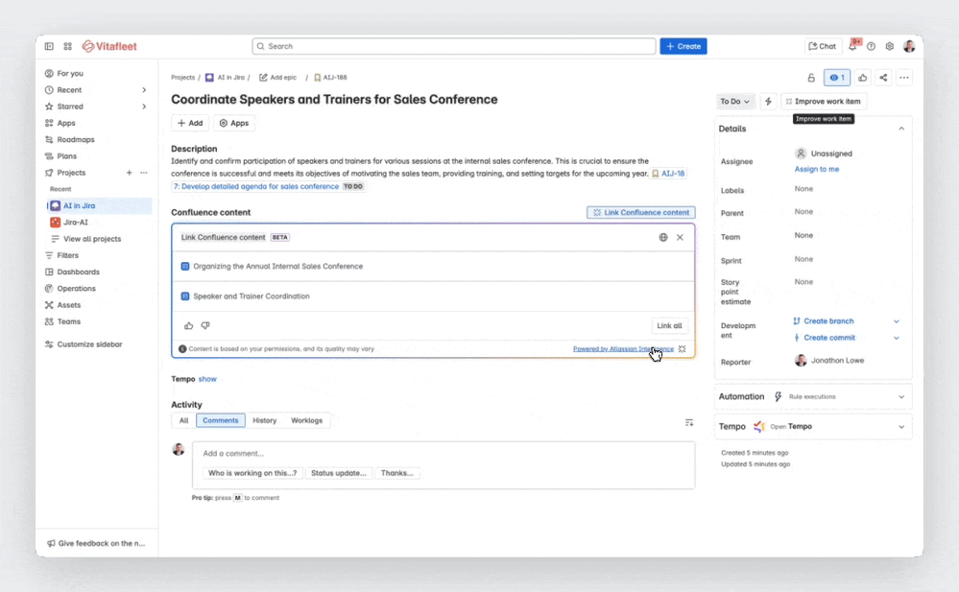This screenshot has height=592, width=959.
Task: Click in the Search field
Action: click(454, 46)
